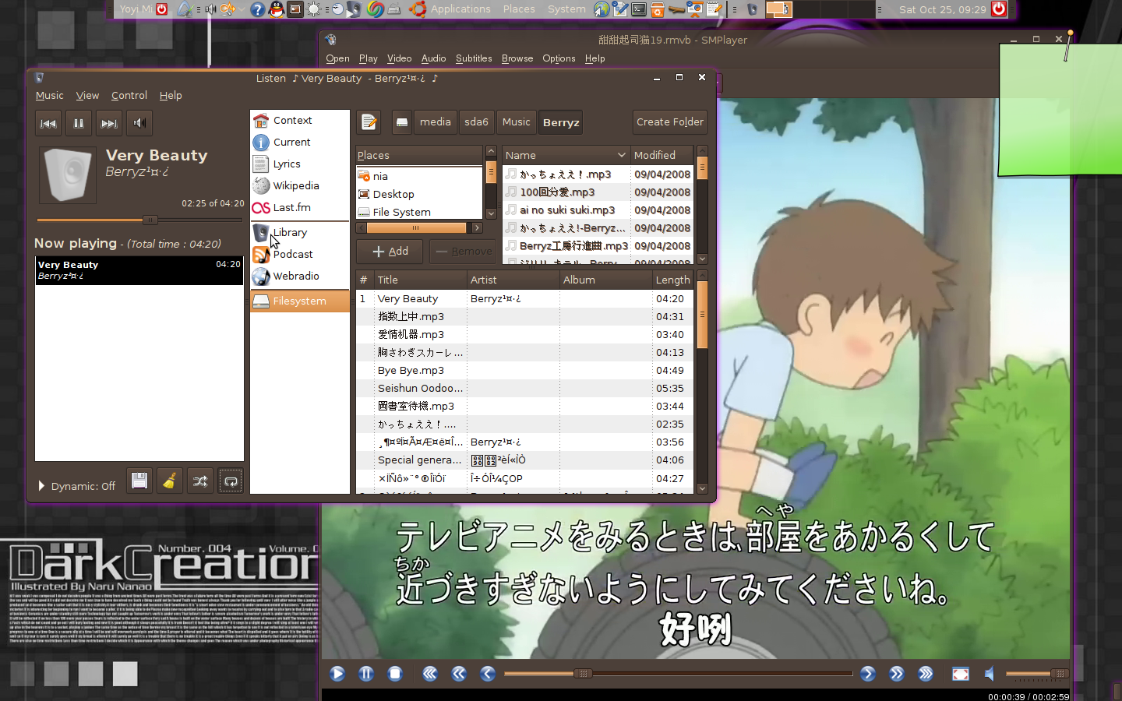This screenshot has height=701, width=1122.
Task: Click the SMPlayer video seek slider
Action: point(679,674)
